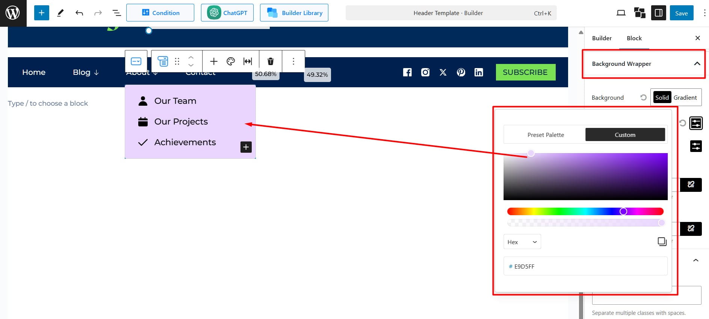The width and height of the screenshot is (709, 319).
Task: Click the undo arrow icon
Action: click(x=79, y=13)
